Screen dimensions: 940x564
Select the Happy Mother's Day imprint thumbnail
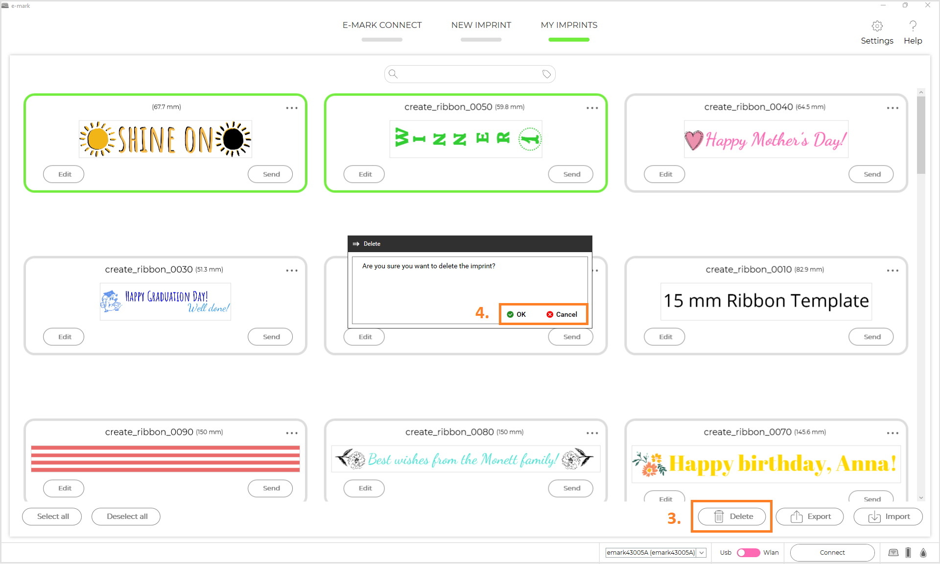click(766, 140)
